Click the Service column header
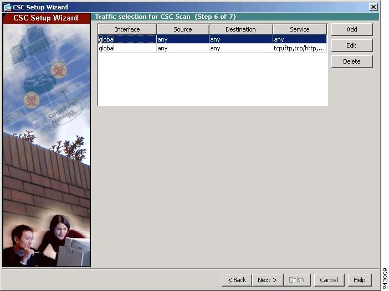 point(300,29)
